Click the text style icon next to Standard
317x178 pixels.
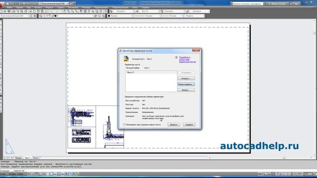click(111, 11)
